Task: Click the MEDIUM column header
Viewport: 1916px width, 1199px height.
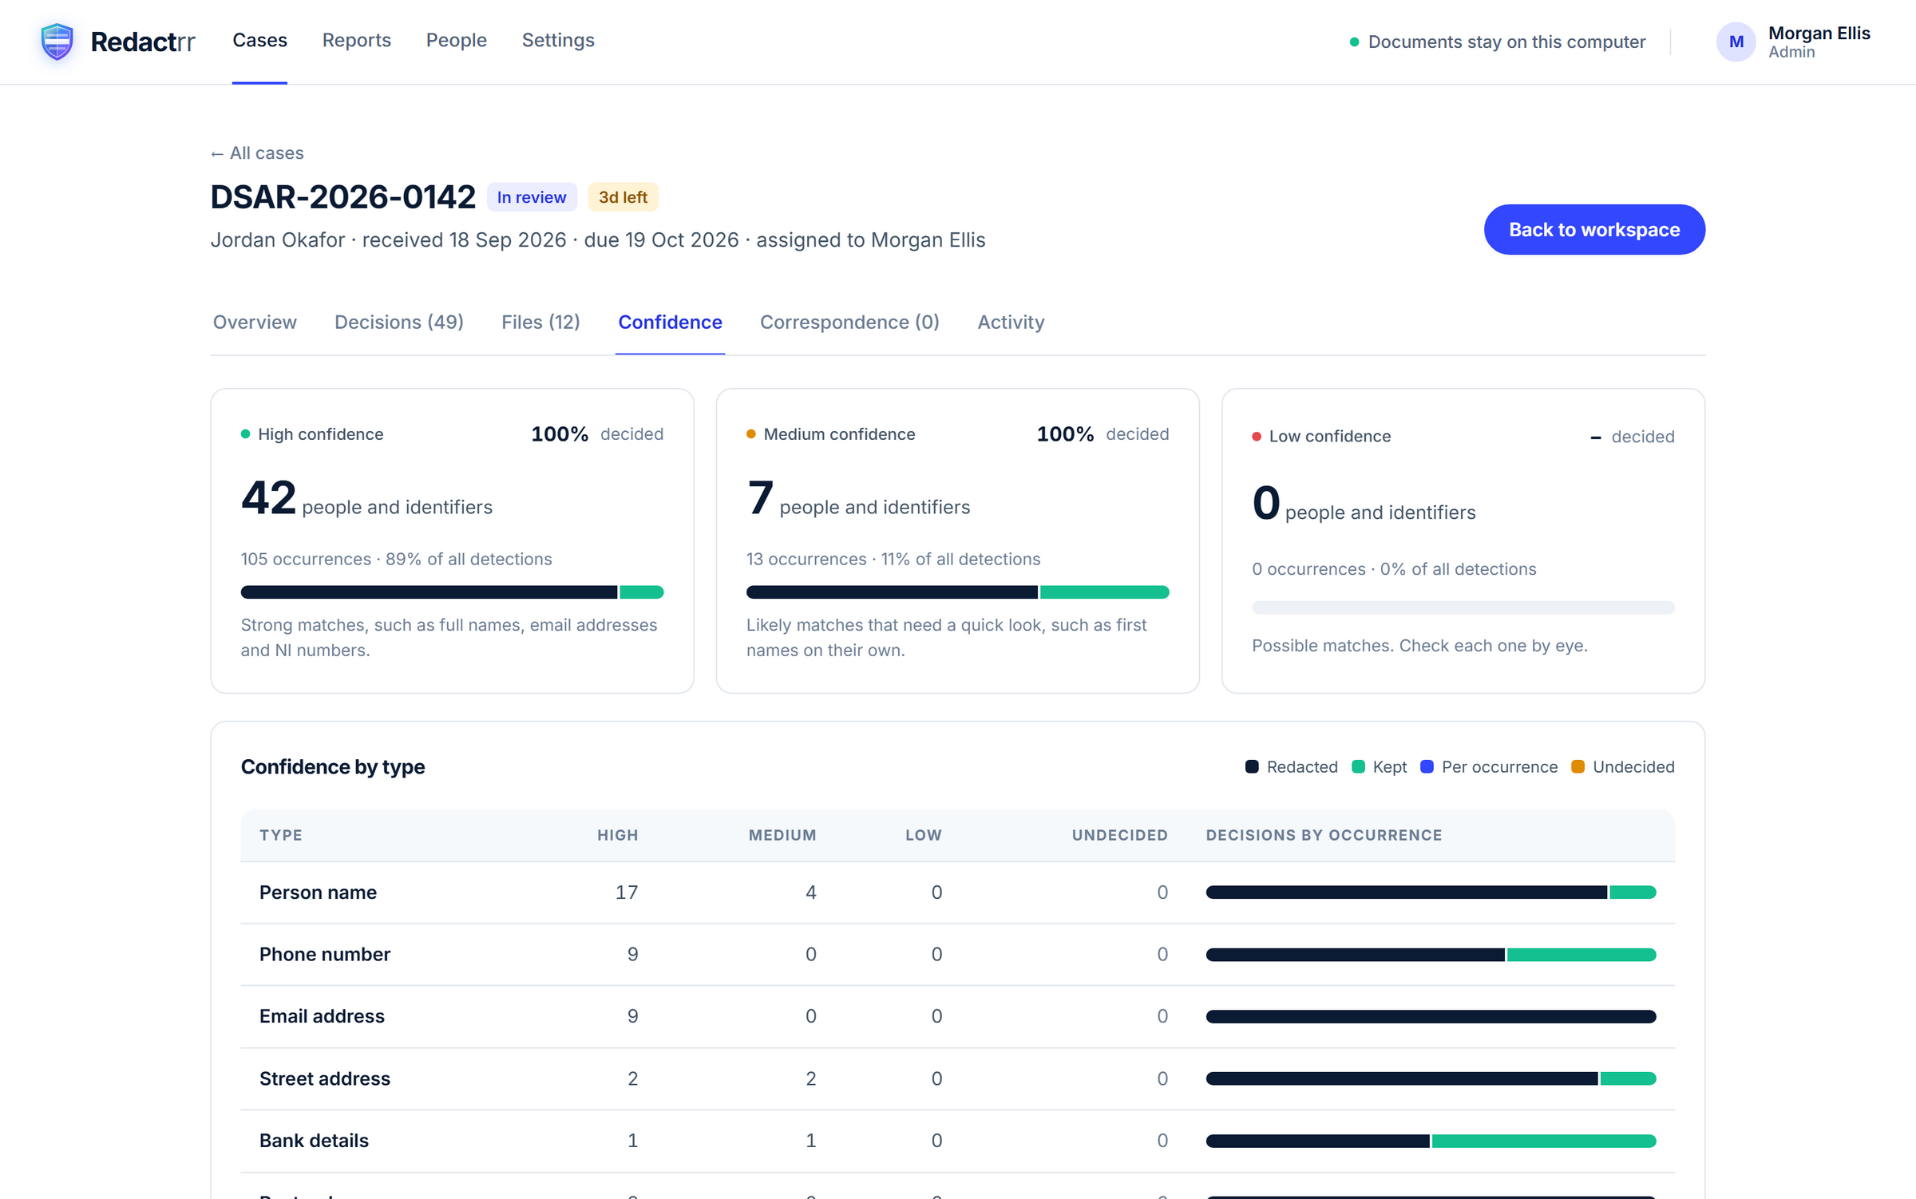Action: pyautogui.click(x=782, y=835)
